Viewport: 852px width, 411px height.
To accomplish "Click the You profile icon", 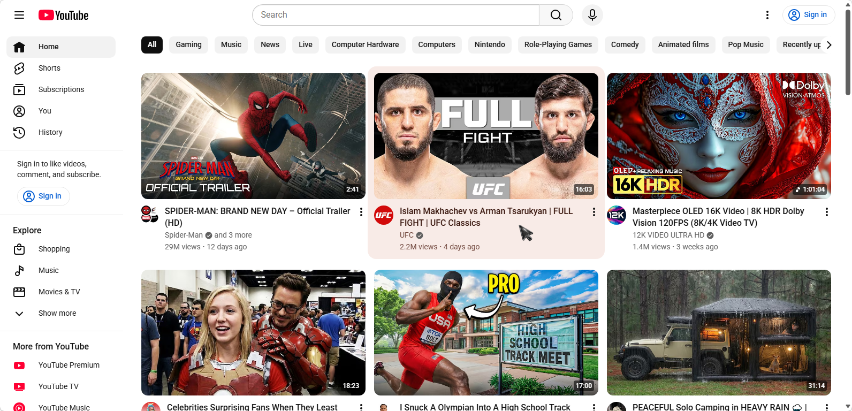I will (x=19, y=111).
